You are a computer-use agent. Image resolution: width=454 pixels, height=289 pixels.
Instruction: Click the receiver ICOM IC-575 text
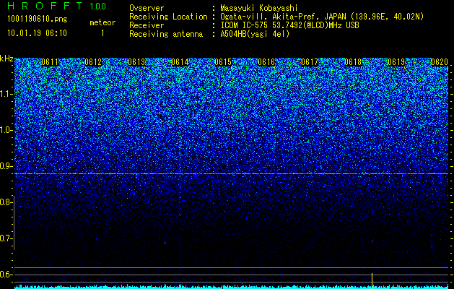pos(289,25)
